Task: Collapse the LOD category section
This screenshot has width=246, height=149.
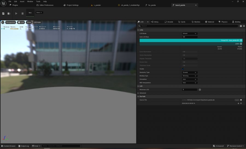Action: coord(138,86)
